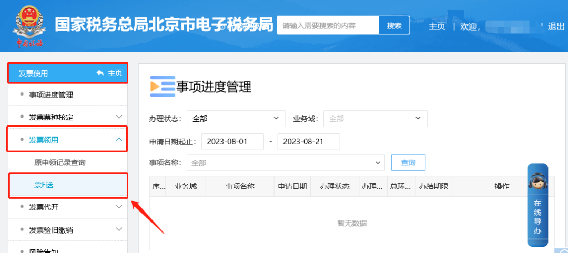This screenshot has width=568, height=253.
Task: Open 原申领记录查询 submenu item
Action: tap(60, 163)
